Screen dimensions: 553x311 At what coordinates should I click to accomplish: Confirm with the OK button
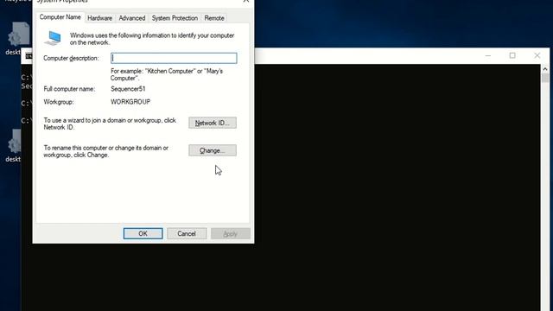(x=143, y=233)
